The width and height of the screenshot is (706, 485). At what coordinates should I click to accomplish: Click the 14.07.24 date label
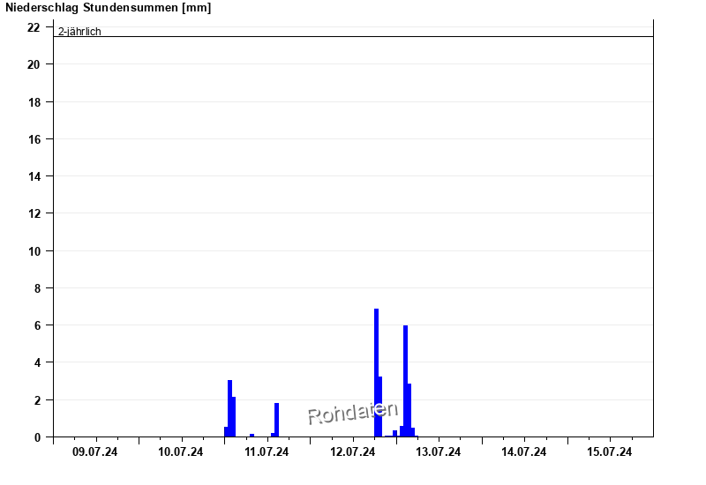pos(524,452)
